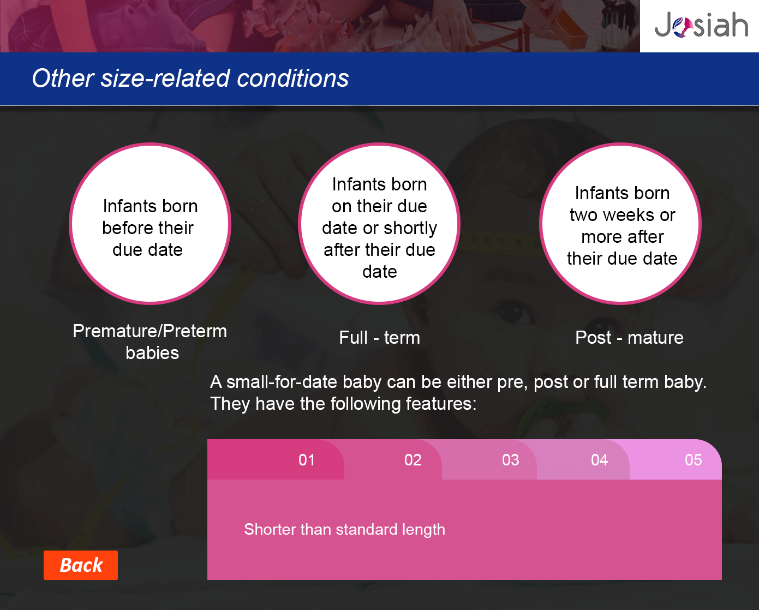Click the 'Infants born before their due date' circle
759x610 pixels.
(x=150, y=224)
